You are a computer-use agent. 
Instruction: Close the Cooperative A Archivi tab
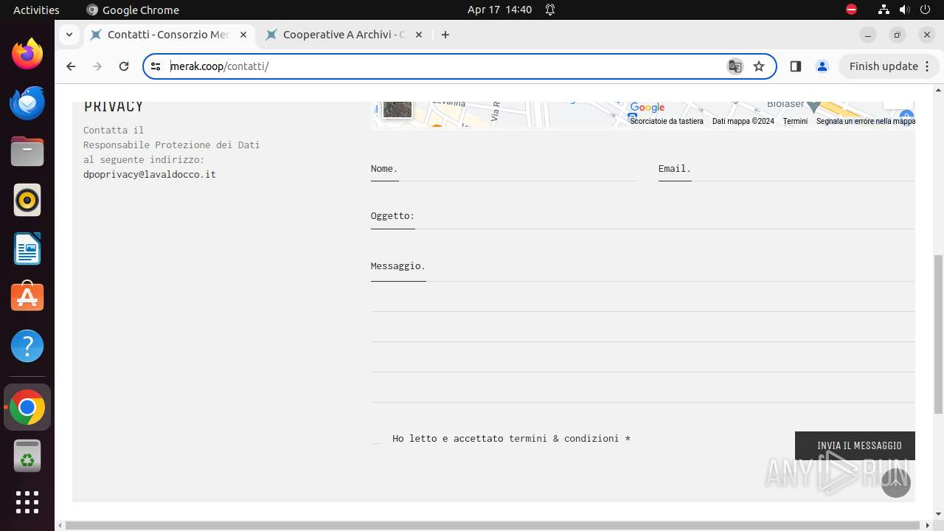tap(419, 35)
